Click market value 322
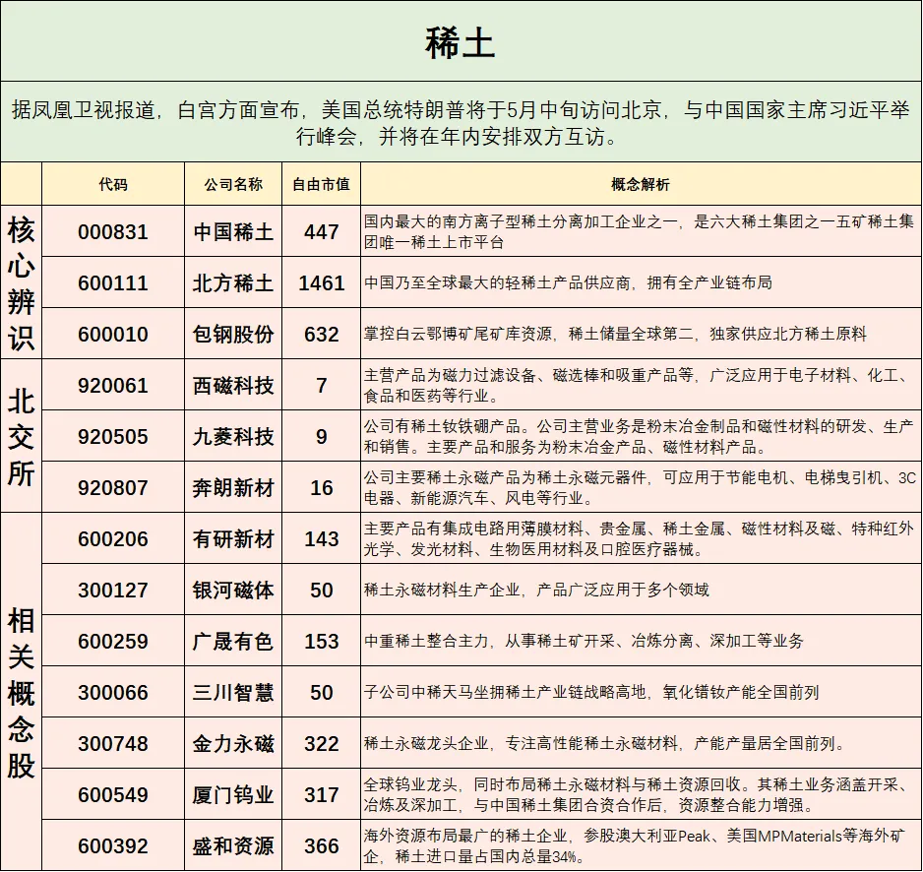The height and width of the screenshot is (872, 923). (x=322, y=744)
